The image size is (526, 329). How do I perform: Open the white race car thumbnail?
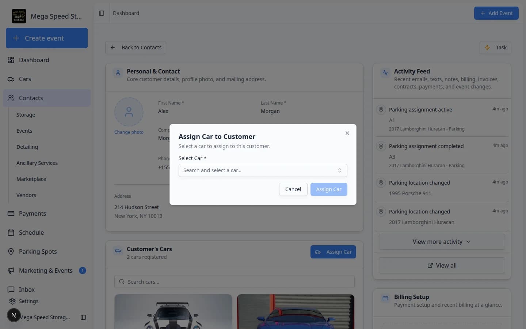click(173, 311)
